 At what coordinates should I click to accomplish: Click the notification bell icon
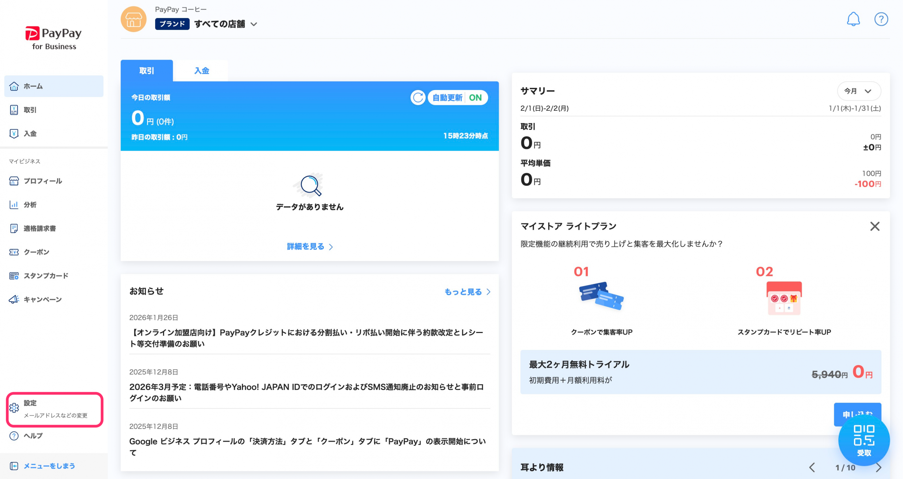[x=853, y=19]
